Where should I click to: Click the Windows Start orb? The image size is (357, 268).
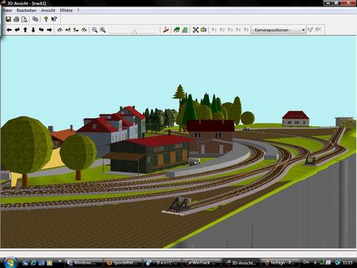pyautogui.click(x=10, y=262)
